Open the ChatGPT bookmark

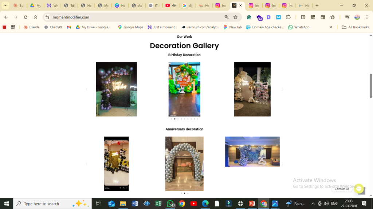pos(53,27)
